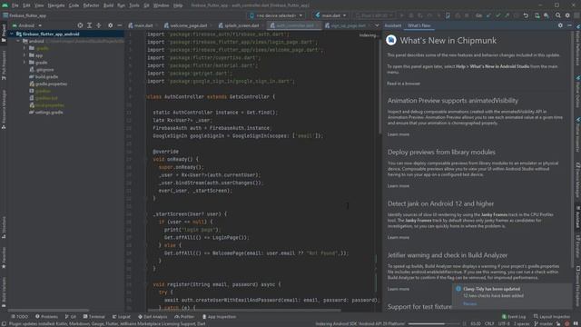The width and height of the screenshot is (581, 327).
Task: Expand the gradle folder
Action: pyautogui.click(x=25, y=63)
